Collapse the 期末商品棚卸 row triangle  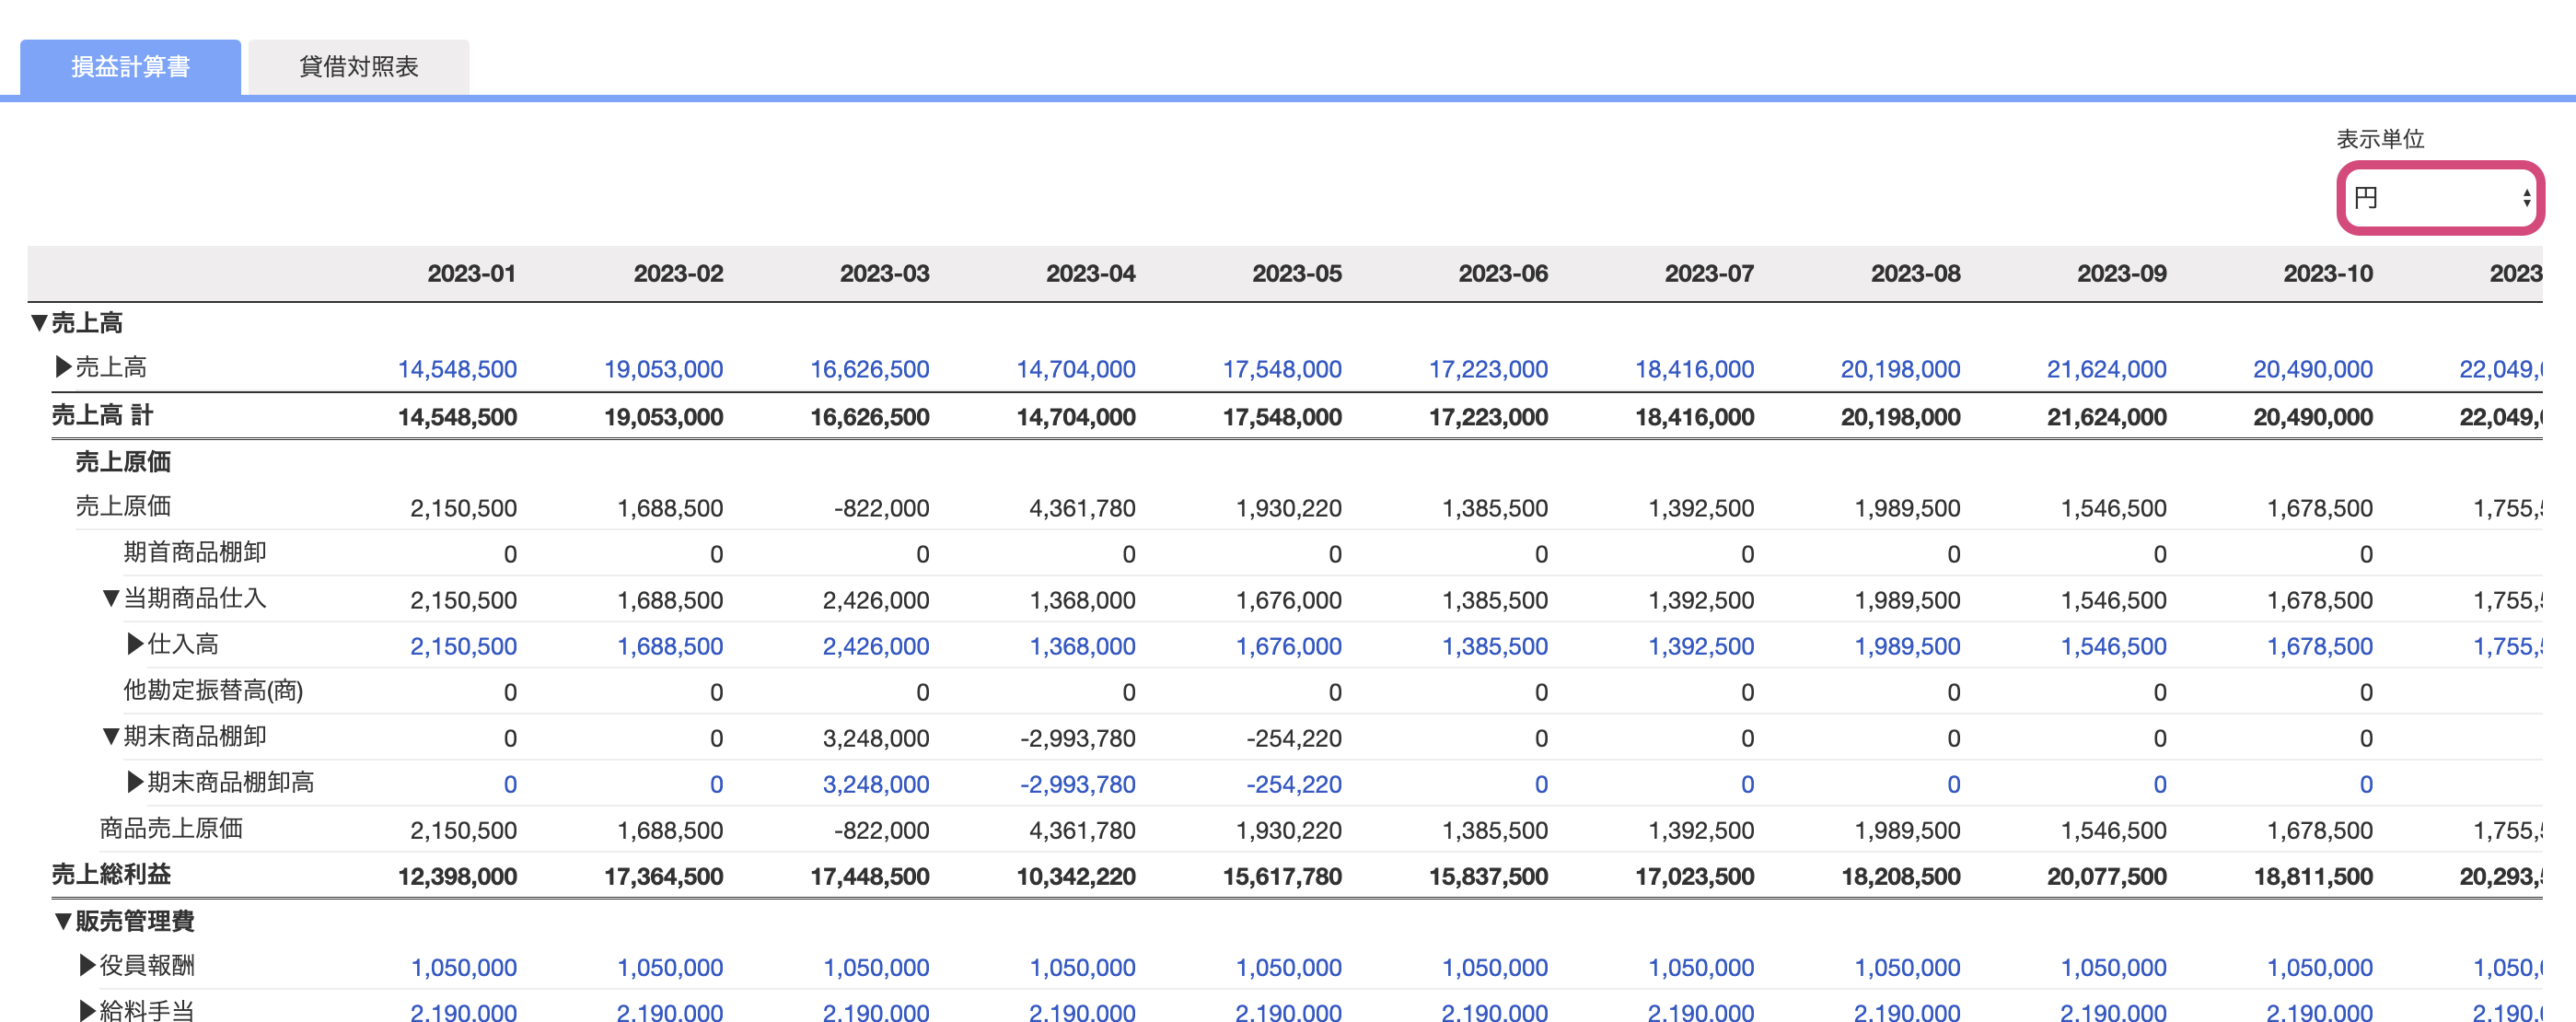click(111, 736)
